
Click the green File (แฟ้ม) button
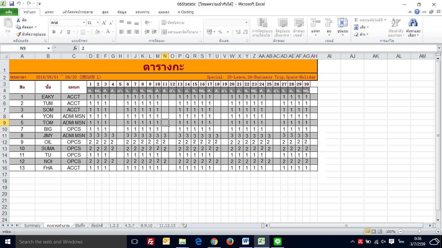pyautogui.click(x=9, y=12)
